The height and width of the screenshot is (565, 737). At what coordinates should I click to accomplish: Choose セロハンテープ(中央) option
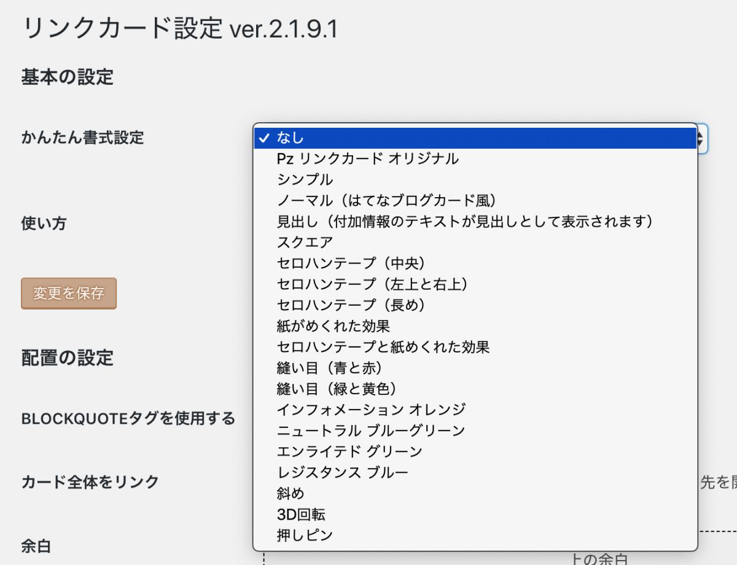[475, 263]
